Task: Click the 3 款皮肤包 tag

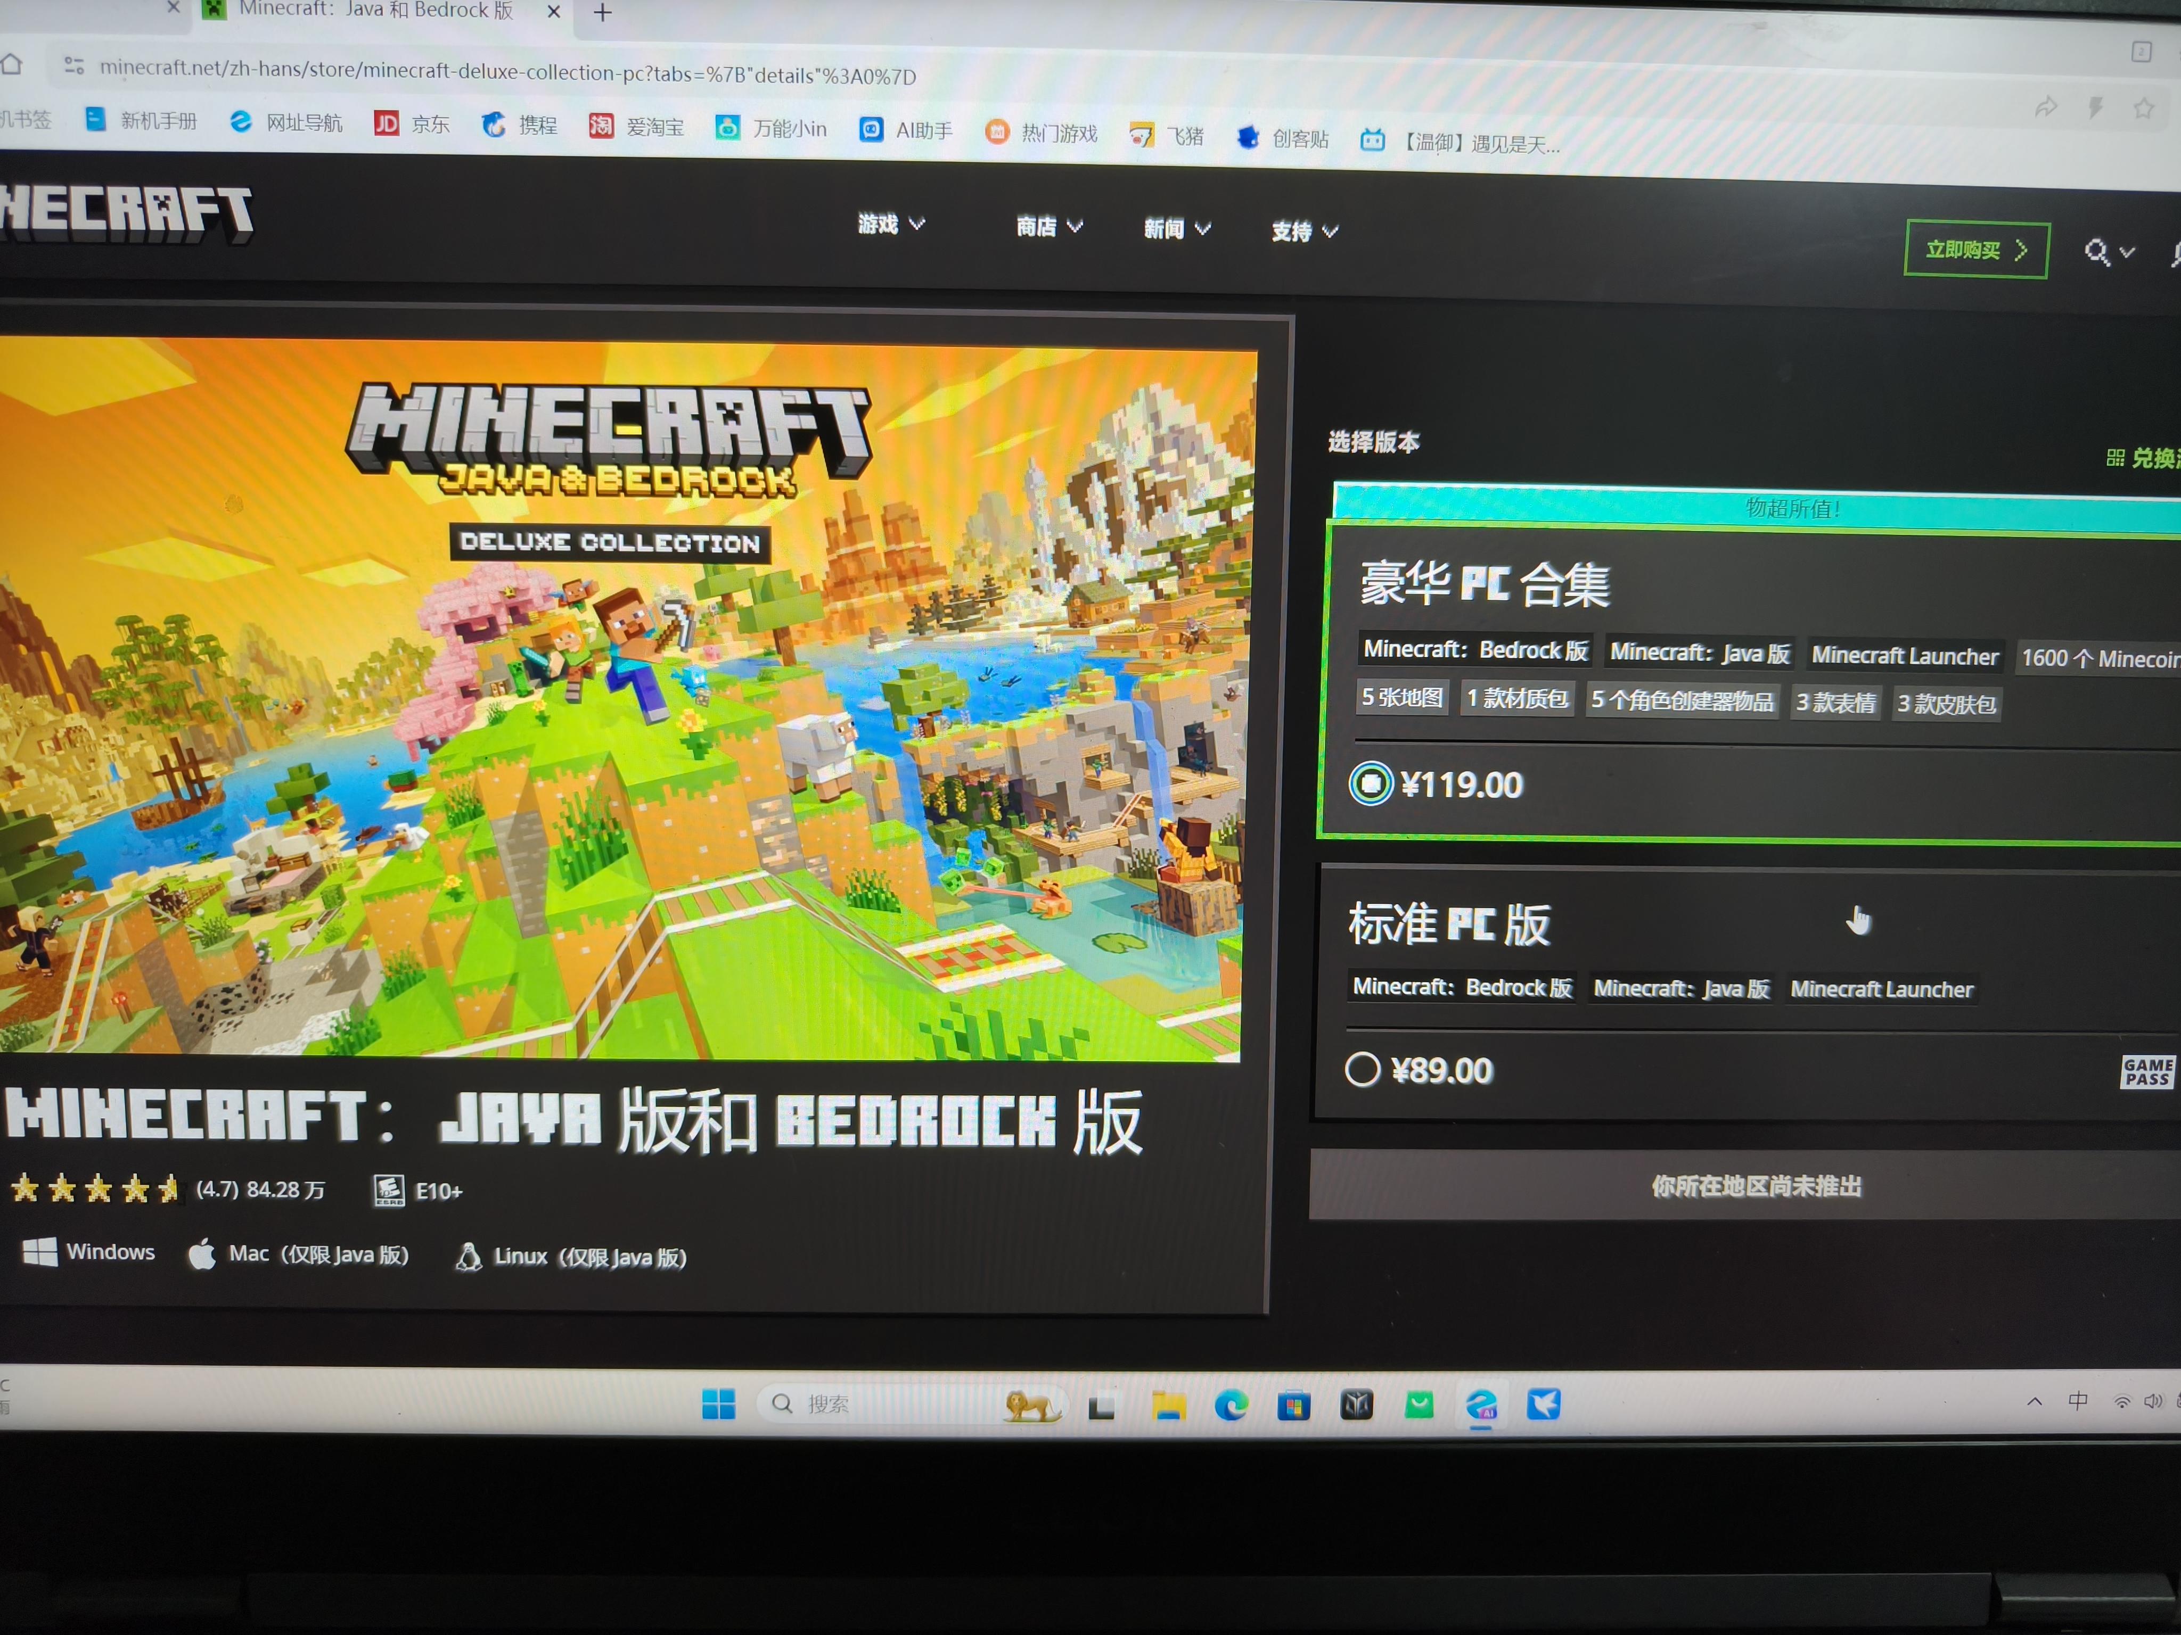Action: coord(1946,705)
